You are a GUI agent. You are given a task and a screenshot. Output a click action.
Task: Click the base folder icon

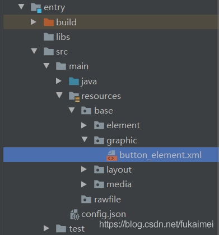[x=86, y=111]
